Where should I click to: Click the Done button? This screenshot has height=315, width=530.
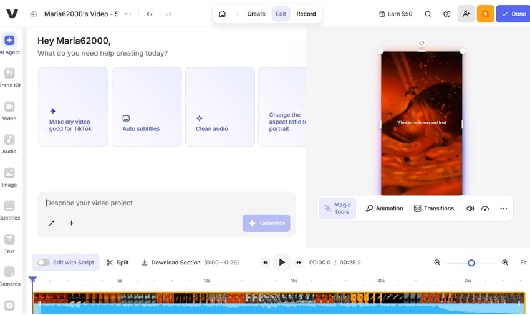coord(513,14)
